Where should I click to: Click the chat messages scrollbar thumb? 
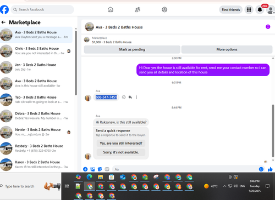pyautogui.click(x=273, y=130)
